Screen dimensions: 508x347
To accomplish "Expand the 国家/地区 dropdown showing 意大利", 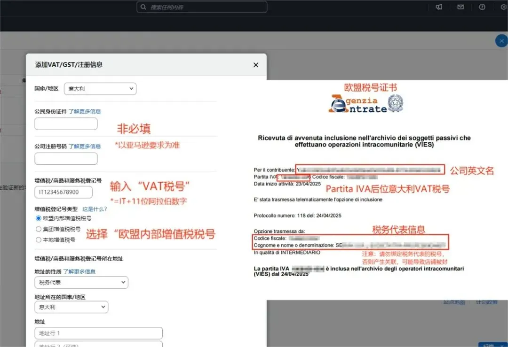I will (100, 89).
